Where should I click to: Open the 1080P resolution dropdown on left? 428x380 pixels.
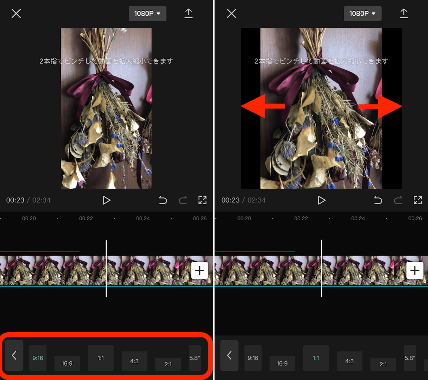[147, 14]
